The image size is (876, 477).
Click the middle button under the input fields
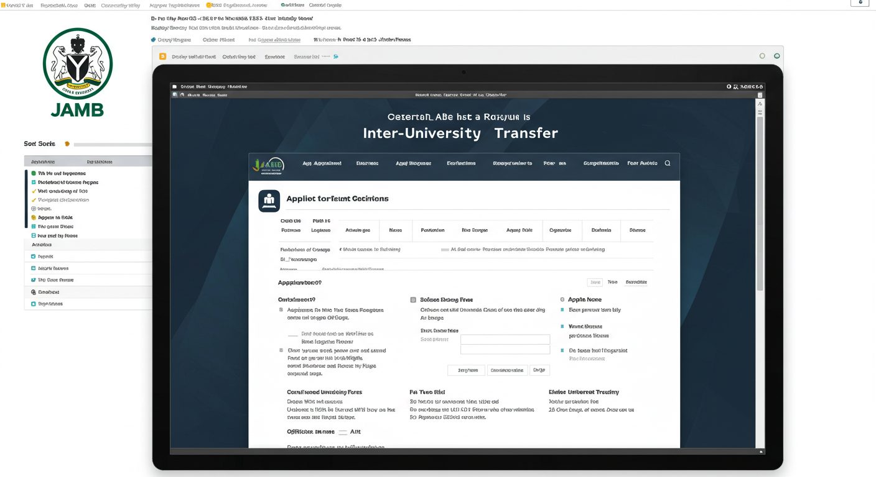pyautogui.click(x=507, y=370)
